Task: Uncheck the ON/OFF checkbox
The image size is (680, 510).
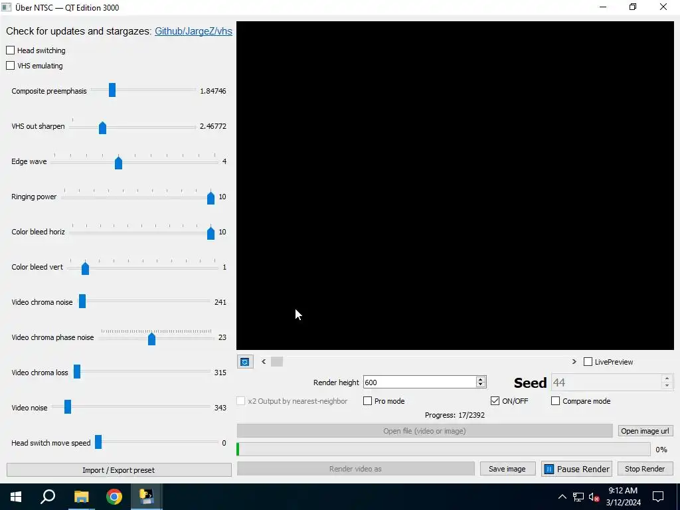Action: (x=495, y=400)
